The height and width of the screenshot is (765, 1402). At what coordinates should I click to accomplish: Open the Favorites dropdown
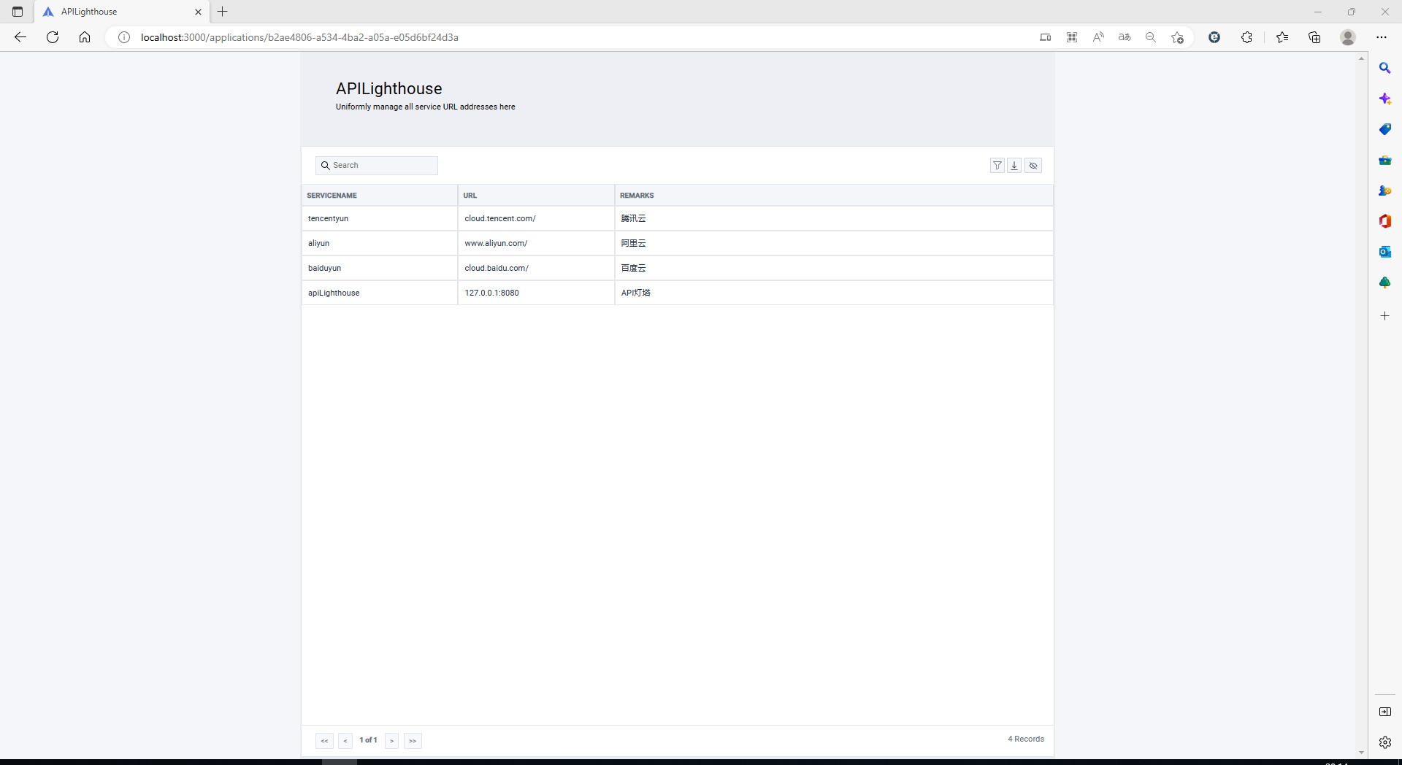point(1283,37)
